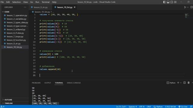Open the Go menu
This screenshot has width=193, height=108.
point(31,2)
